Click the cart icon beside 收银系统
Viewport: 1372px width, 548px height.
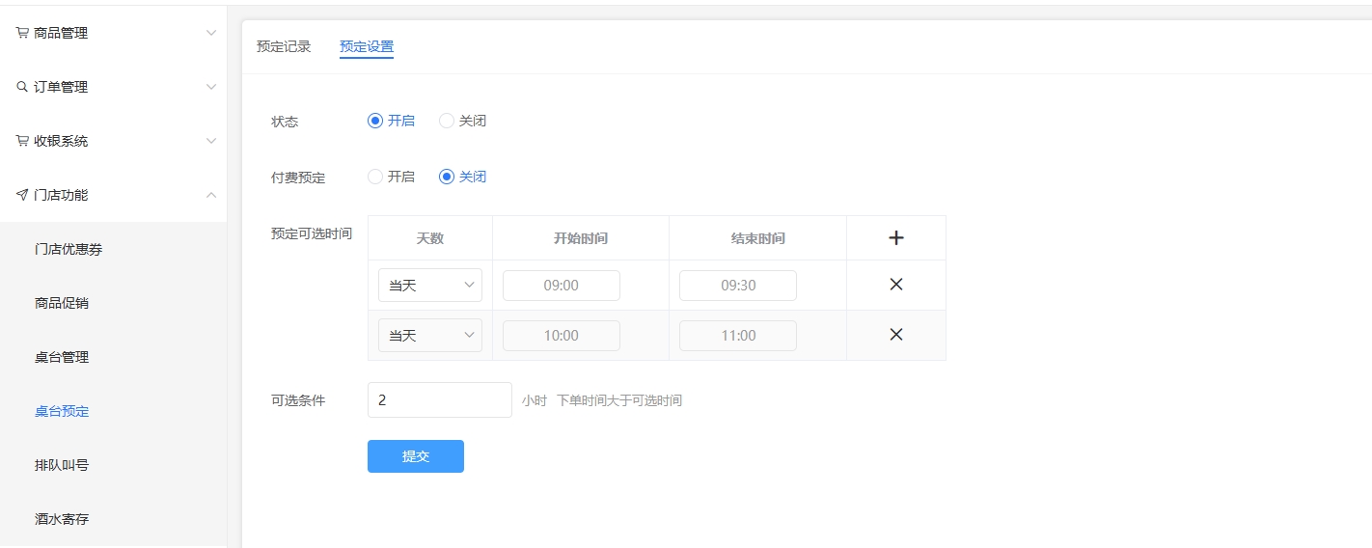22,141
